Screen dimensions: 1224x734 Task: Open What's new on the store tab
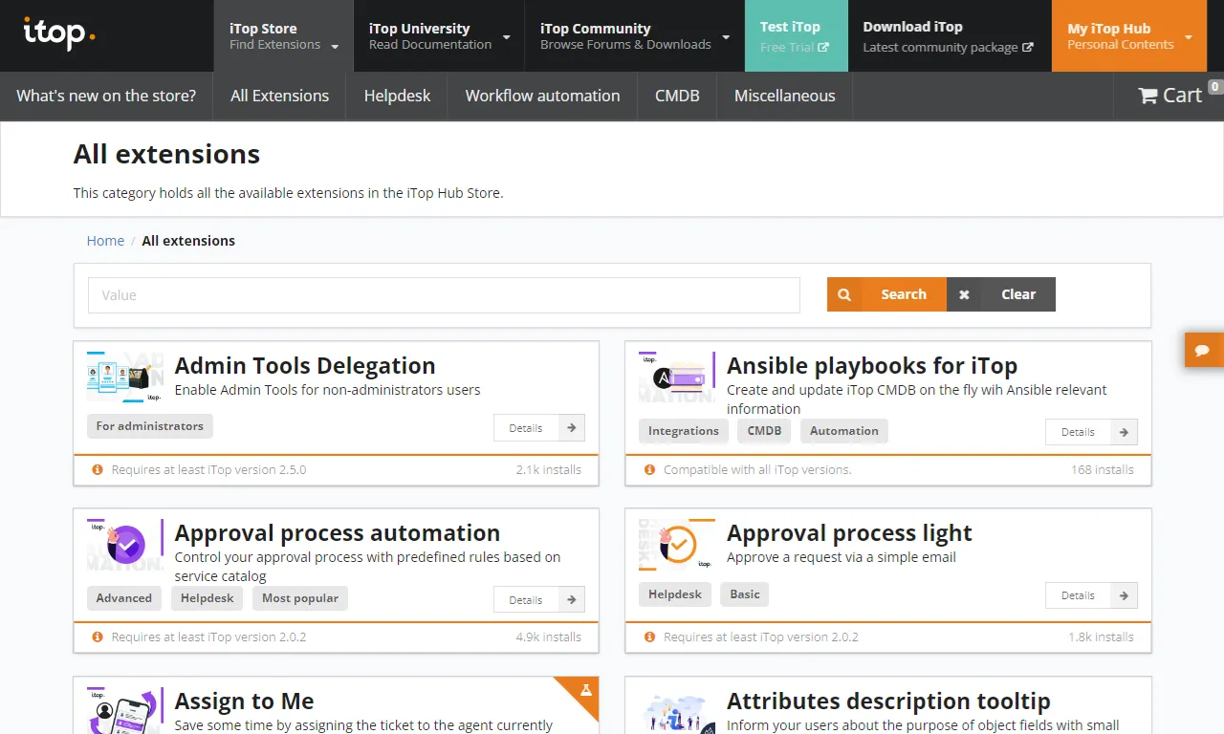click(x=106, y=96)
